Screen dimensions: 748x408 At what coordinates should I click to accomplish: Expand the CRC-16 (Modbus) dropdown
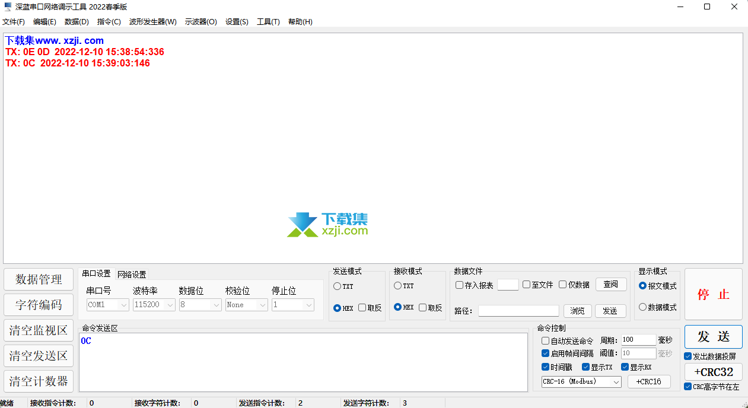point(616,381)
